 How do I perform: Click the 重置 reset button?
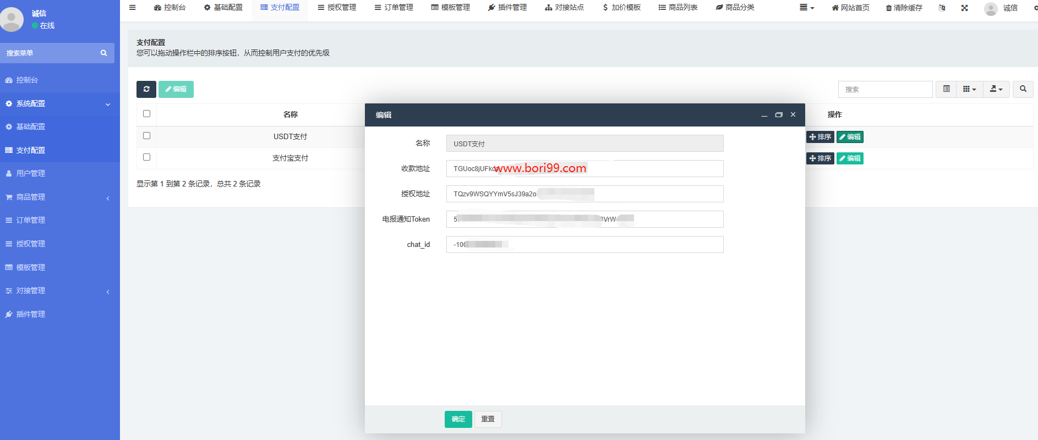[x=488, y=419]
